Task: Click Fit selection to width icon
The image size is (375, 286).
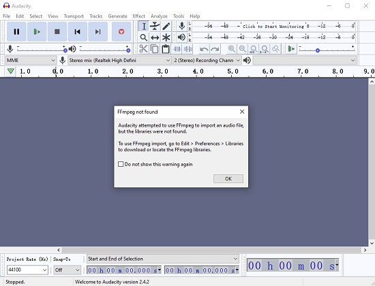Action: [254, 49]
